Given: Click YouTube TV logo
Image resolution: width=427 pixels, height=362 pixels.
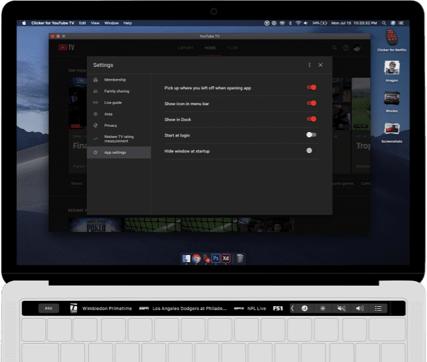Looking at the screenshot, I should [66, 47].
